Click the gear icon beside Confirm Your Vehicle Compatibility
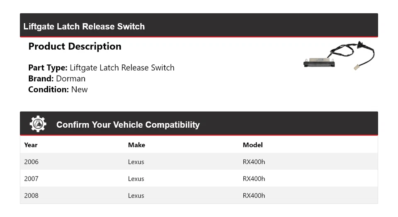398x217 pixels. pyautogui.click(x=38, y=124)
